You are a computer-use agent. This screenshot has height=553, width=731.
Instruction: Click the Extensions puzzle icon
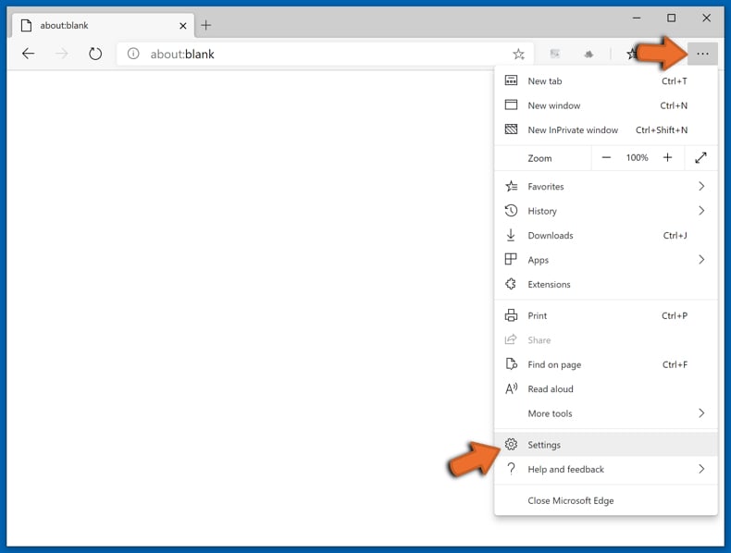click(511, 285)
